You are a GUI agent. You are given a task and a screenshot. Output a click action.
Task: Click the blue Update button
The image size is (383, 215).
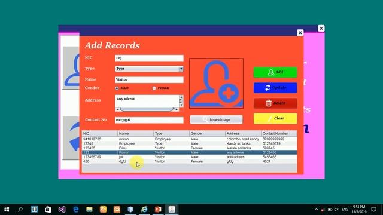pos(275,88)
